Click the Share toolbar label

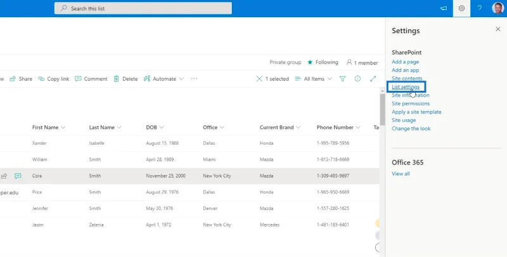[25, 79]
